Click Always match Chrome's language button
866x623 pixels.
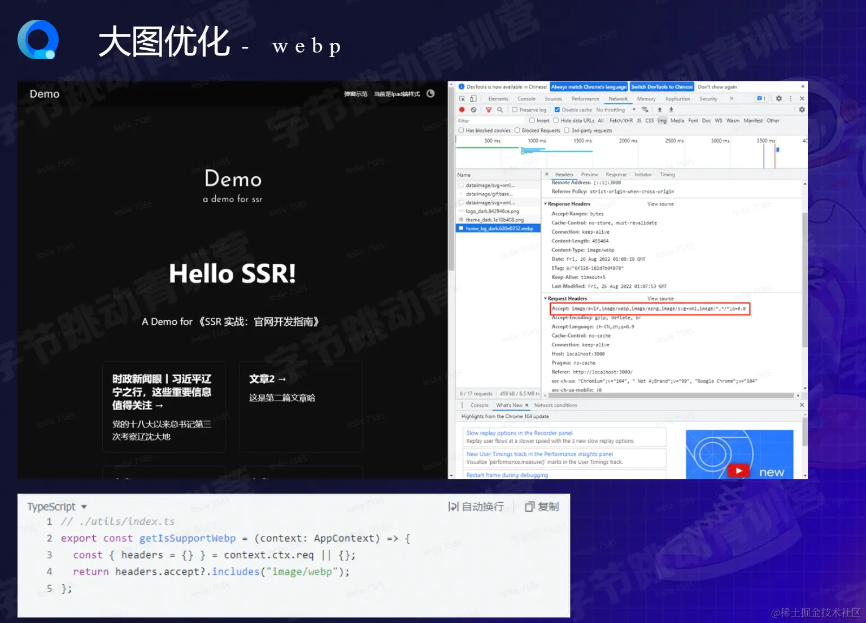(x=589, y=87)
